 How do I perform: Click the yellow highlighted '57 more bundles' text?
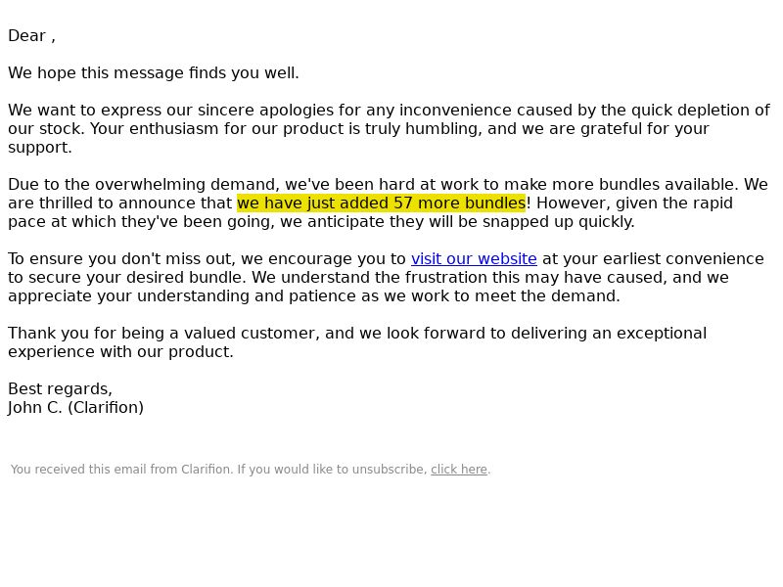click(x=459, y=203)
